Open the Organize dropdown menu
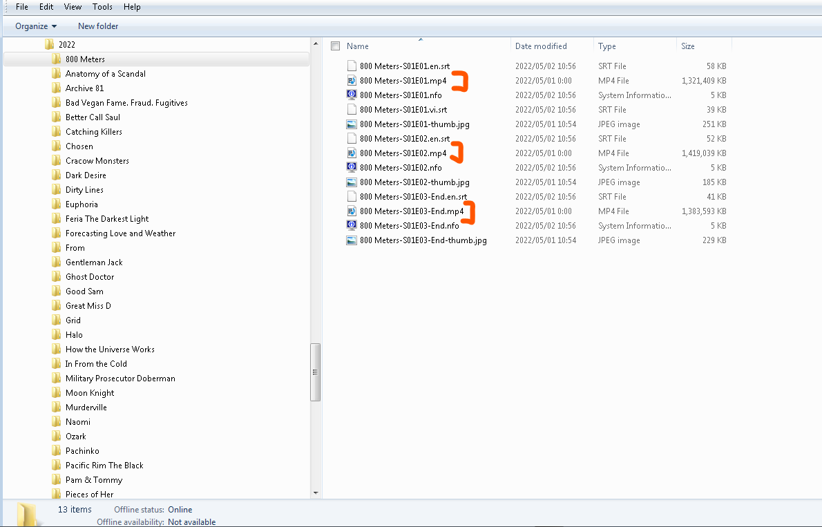The height and width of the screenshot is (527, 822). coord(36,26)
